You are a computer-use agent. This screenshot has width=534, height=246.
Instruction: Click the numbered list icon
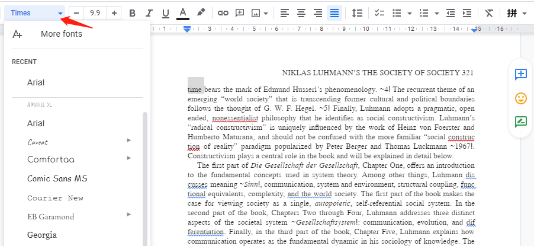(x=424, y=13)
